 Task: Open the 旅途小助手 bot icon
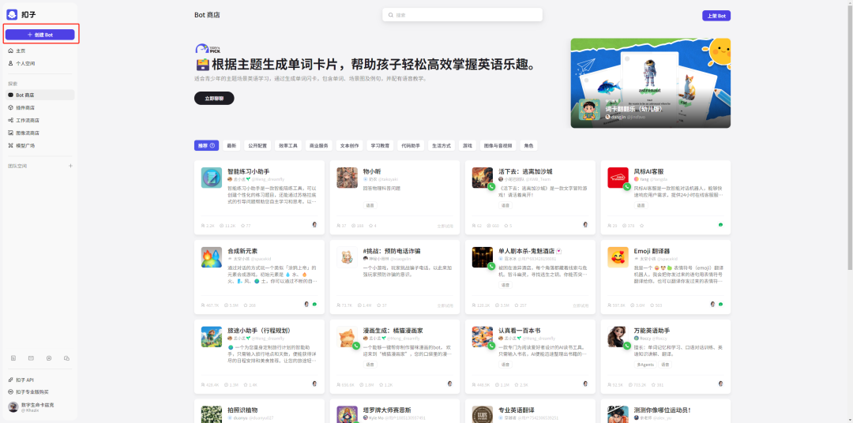tap(211, 336)
